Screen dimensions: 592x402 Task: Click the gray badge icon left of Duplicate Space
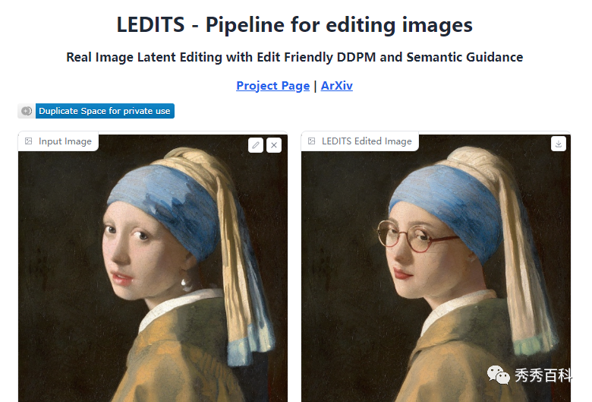pos(27,111)
